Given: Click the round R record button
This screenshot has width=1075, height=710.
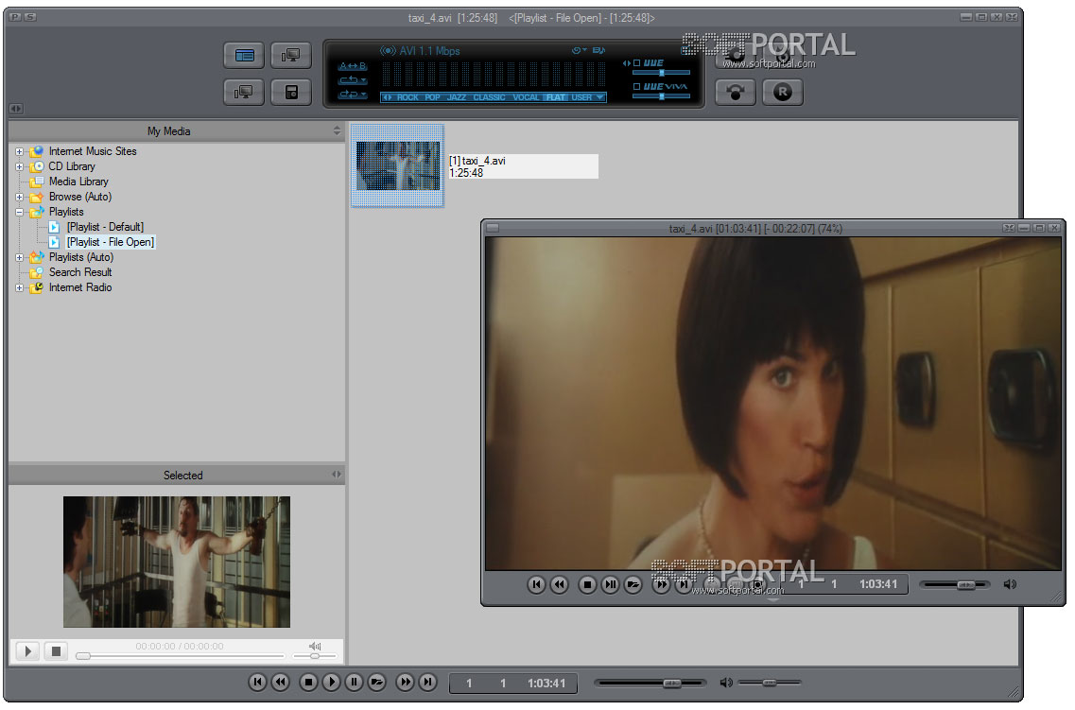Looking at the screenshot, I should click(x=782, y=92).
